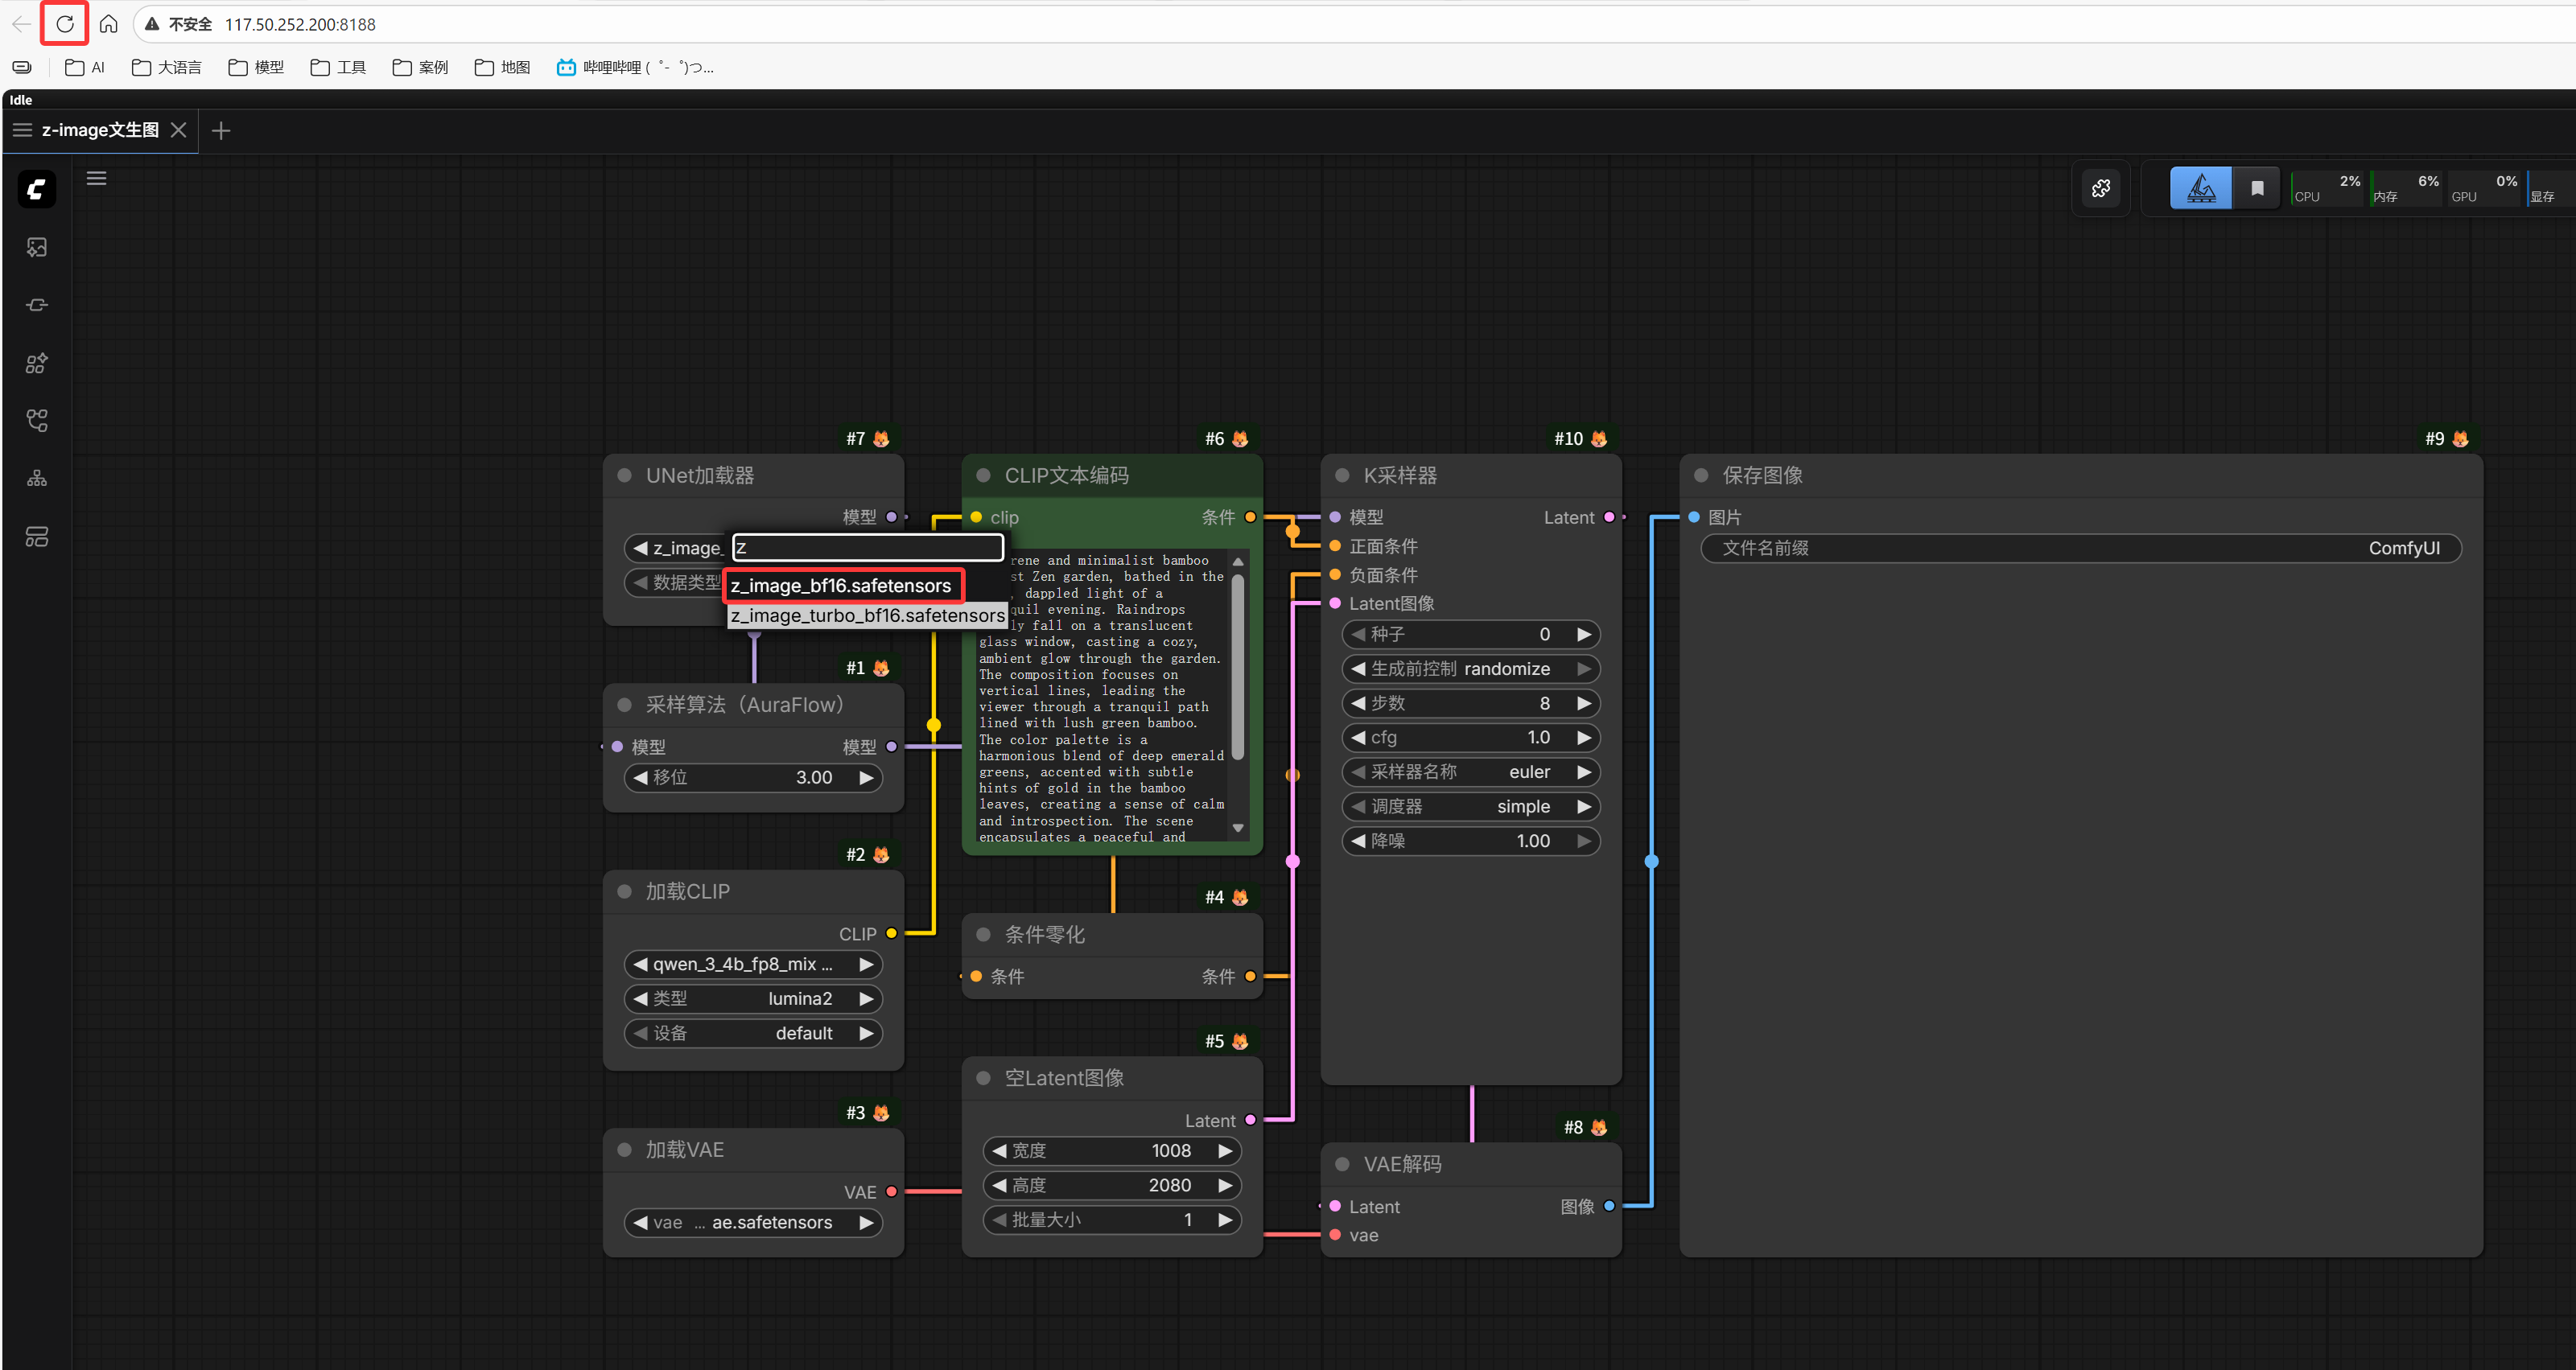Click the 文件名前缀 ComfyUI input field
Viewport: 2576px width, 1370px height.
[2080, 548]
